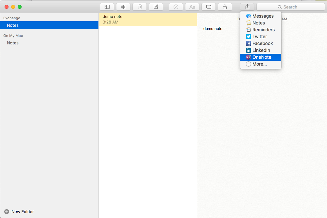
Task: Toggle the folders sidebar button
Action: click(107, 7)
